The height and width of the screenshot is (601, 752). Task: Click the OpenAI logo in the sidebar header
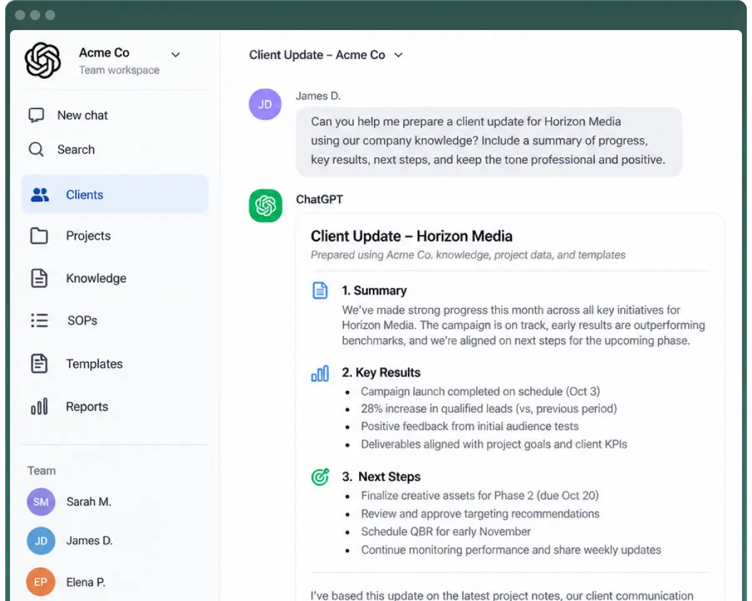pos(43,60)
